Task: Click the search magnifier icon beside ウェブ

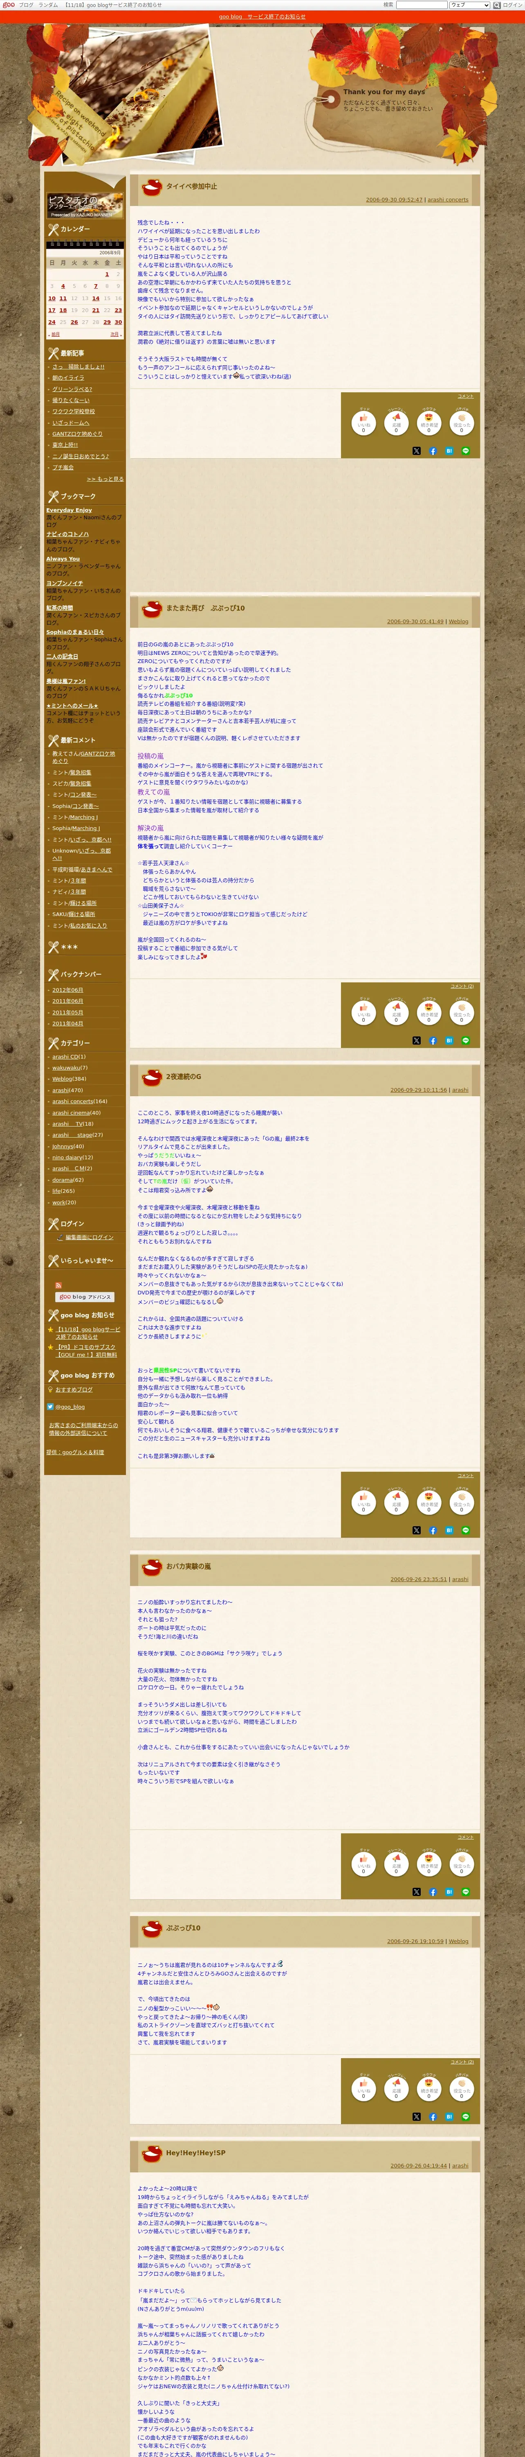Action: (496, 5)
